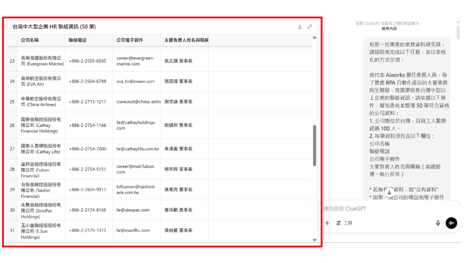
Task: Select the EVA Air company cell
Action: (41, 81)
